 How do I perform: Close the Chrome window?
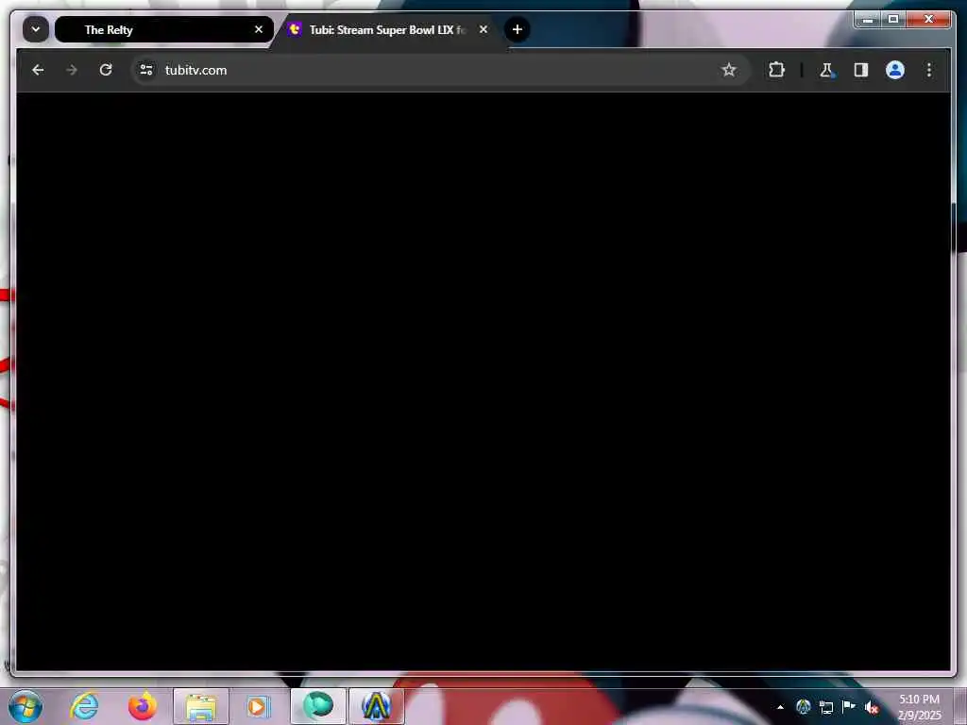(929, 20)
